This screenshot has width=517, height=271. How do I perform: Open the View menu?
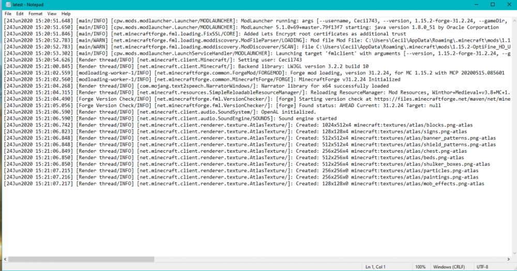tap(52, 13)
